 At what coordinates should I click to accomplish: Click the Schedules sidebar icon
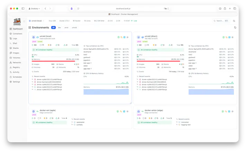pos(11,77)
